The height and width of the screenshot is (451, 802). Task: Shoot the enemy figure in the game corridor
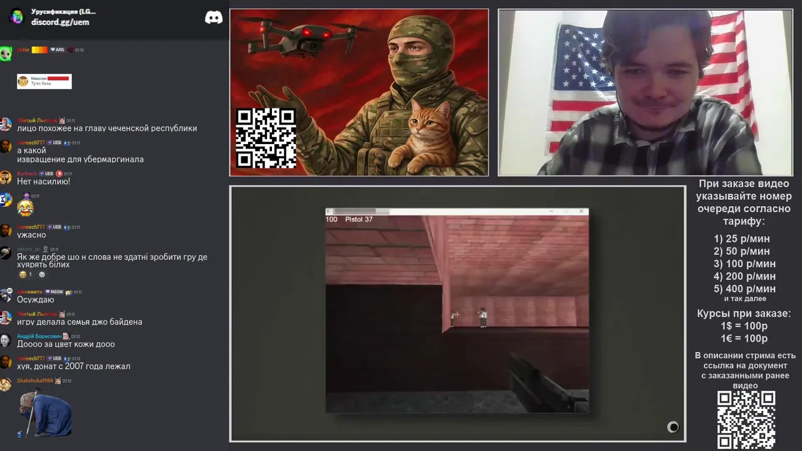click(482, 317)
